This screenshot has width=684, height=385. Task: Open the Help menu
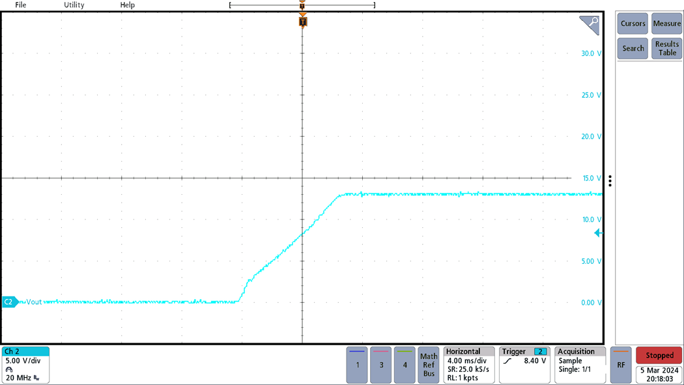click(x=127, y=5)
